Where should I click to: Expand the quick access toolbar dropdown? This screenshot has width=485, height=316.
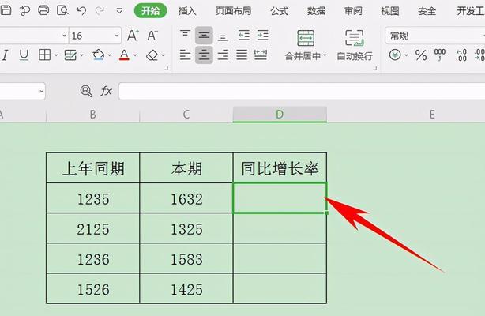[119, 11]
